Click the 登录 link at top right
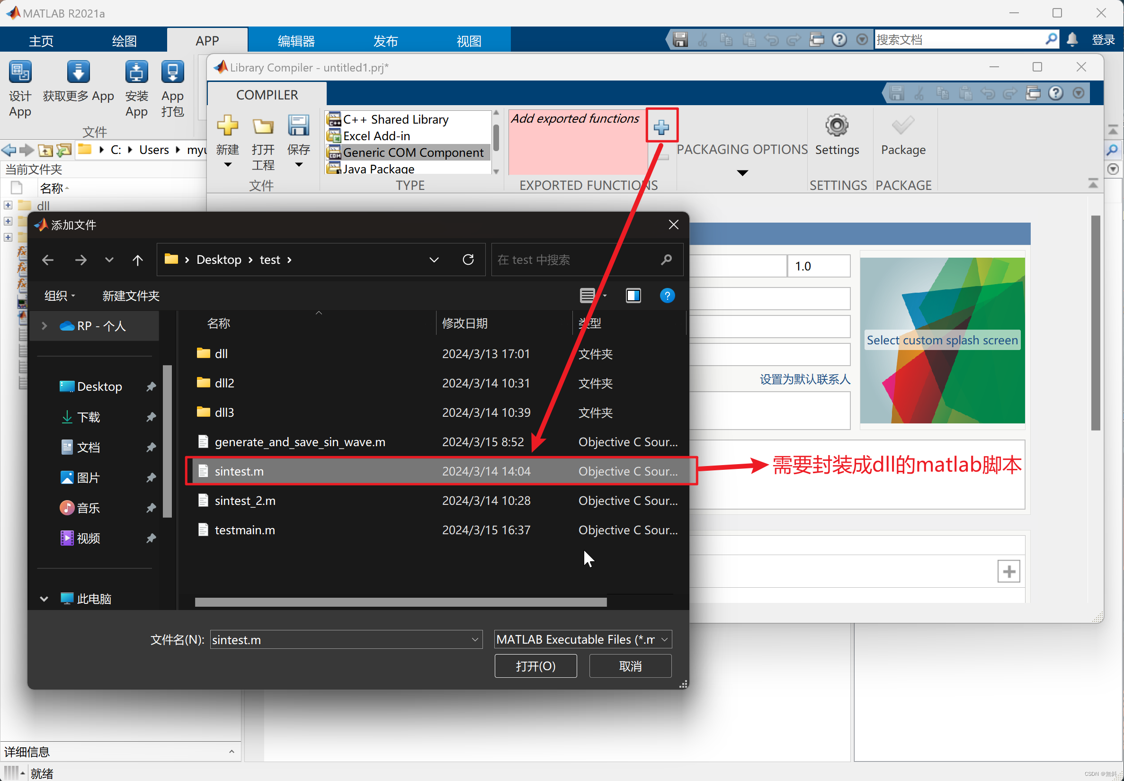 pos(1103,39)
